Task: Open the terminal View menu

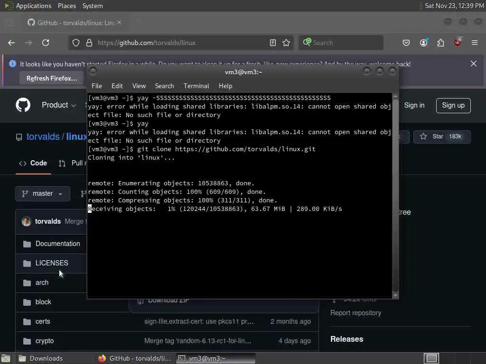Action: [x=139, y=86]
